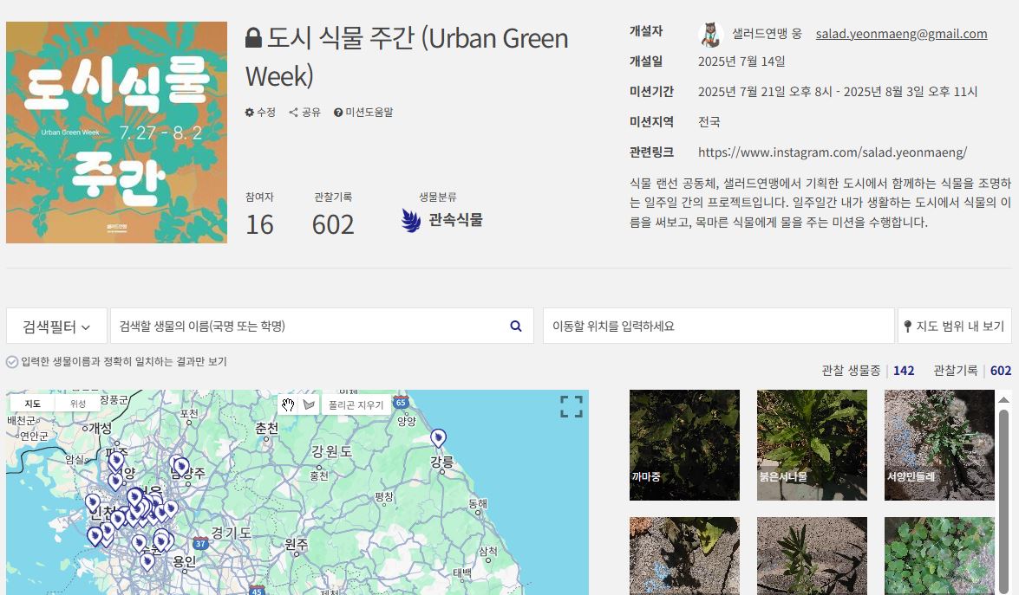Open the 서양민들레 observation thumbnail
Screen dimensions: 1019x595
[939, 445]
